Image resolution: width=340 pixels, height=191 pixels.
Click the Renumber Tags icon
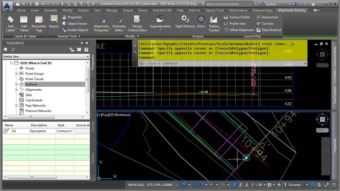coord(39,23)
